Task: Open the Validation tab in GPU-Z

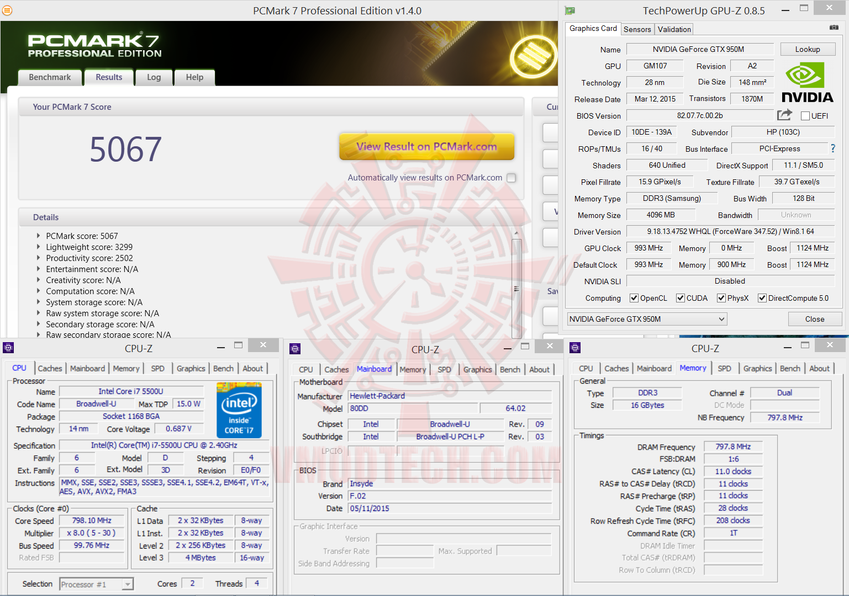Action: (674, 29)
